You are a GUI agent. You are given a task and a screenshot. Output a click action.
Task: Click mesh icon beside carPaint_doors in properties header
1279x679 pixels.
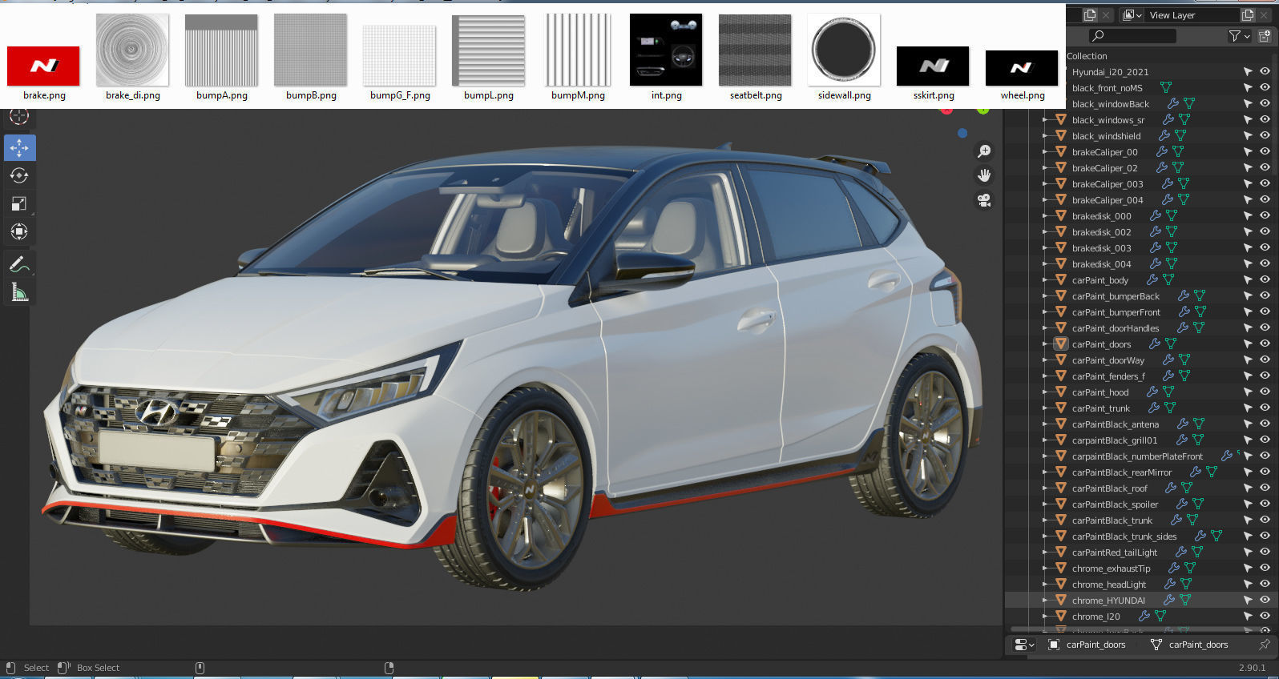[x=1156, y=645]
